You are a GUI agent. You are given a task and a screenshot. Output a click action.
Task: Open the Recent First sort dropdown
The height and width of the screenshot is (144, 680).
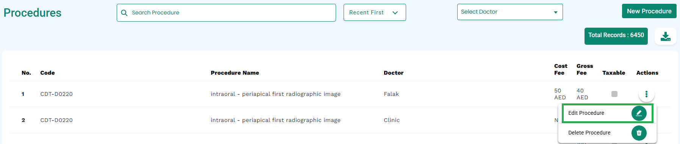click(375, 13)
